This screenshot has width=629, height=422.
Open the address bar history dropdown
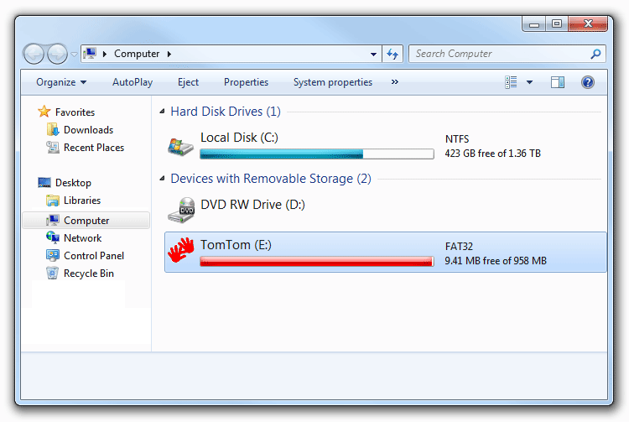(374, 54)
